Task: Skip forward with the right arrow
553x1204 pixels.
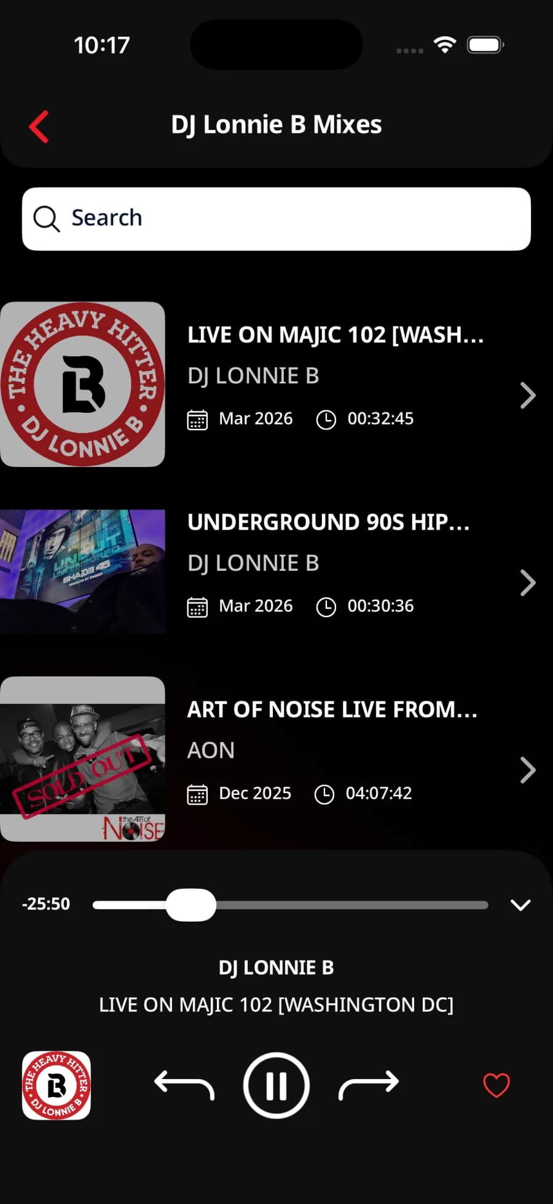Action: coord(369,1085)
